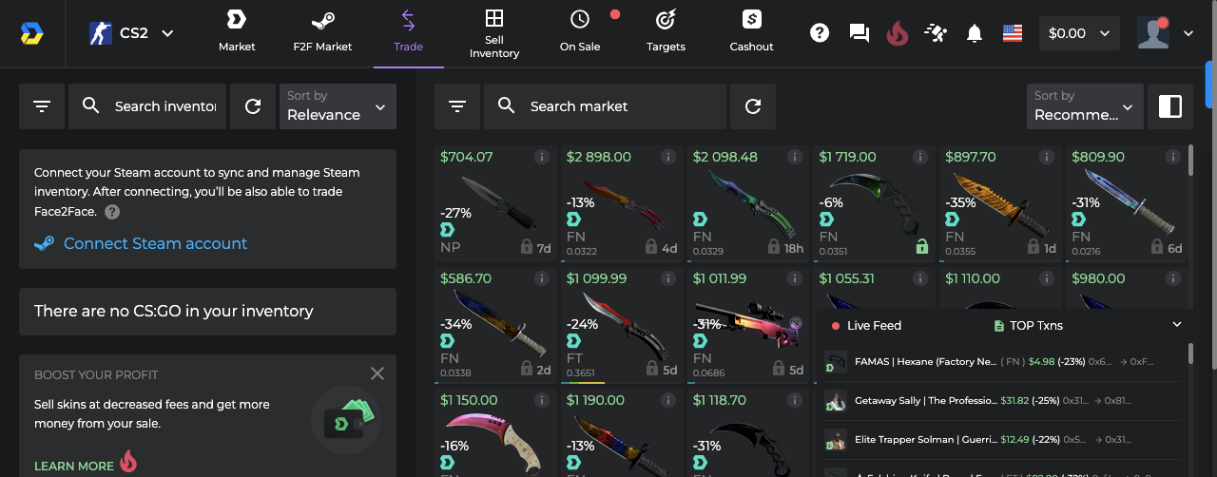
Task: Open inventory Sort by Relevance dropdown
Action: [338, 106]
